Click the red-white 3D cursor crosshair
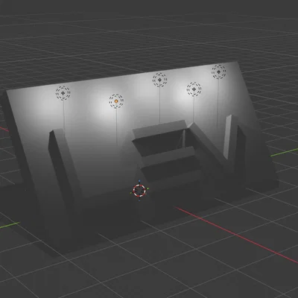298x298 pixels. pos(139,191)
